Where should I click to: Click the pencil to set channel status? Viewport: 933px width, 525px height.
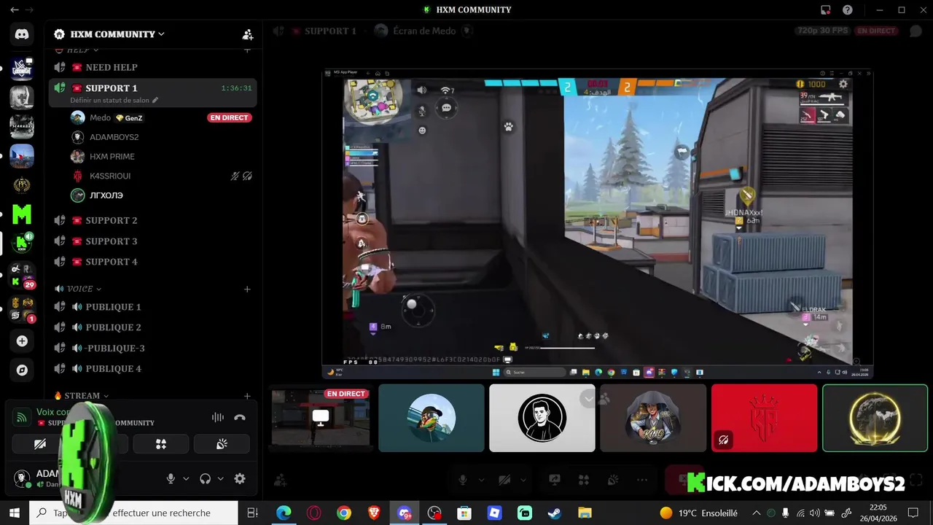(155, 100)
